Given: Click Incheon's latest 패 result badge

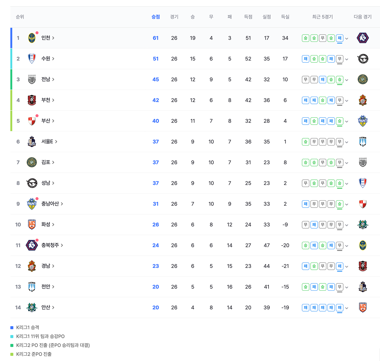Looking at the screenshot, I should coord(339,38).
